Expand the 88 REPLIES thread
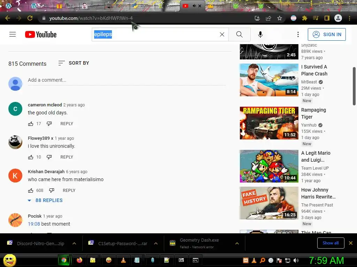This screenshot has height=267, width=357. click(45, 200)
